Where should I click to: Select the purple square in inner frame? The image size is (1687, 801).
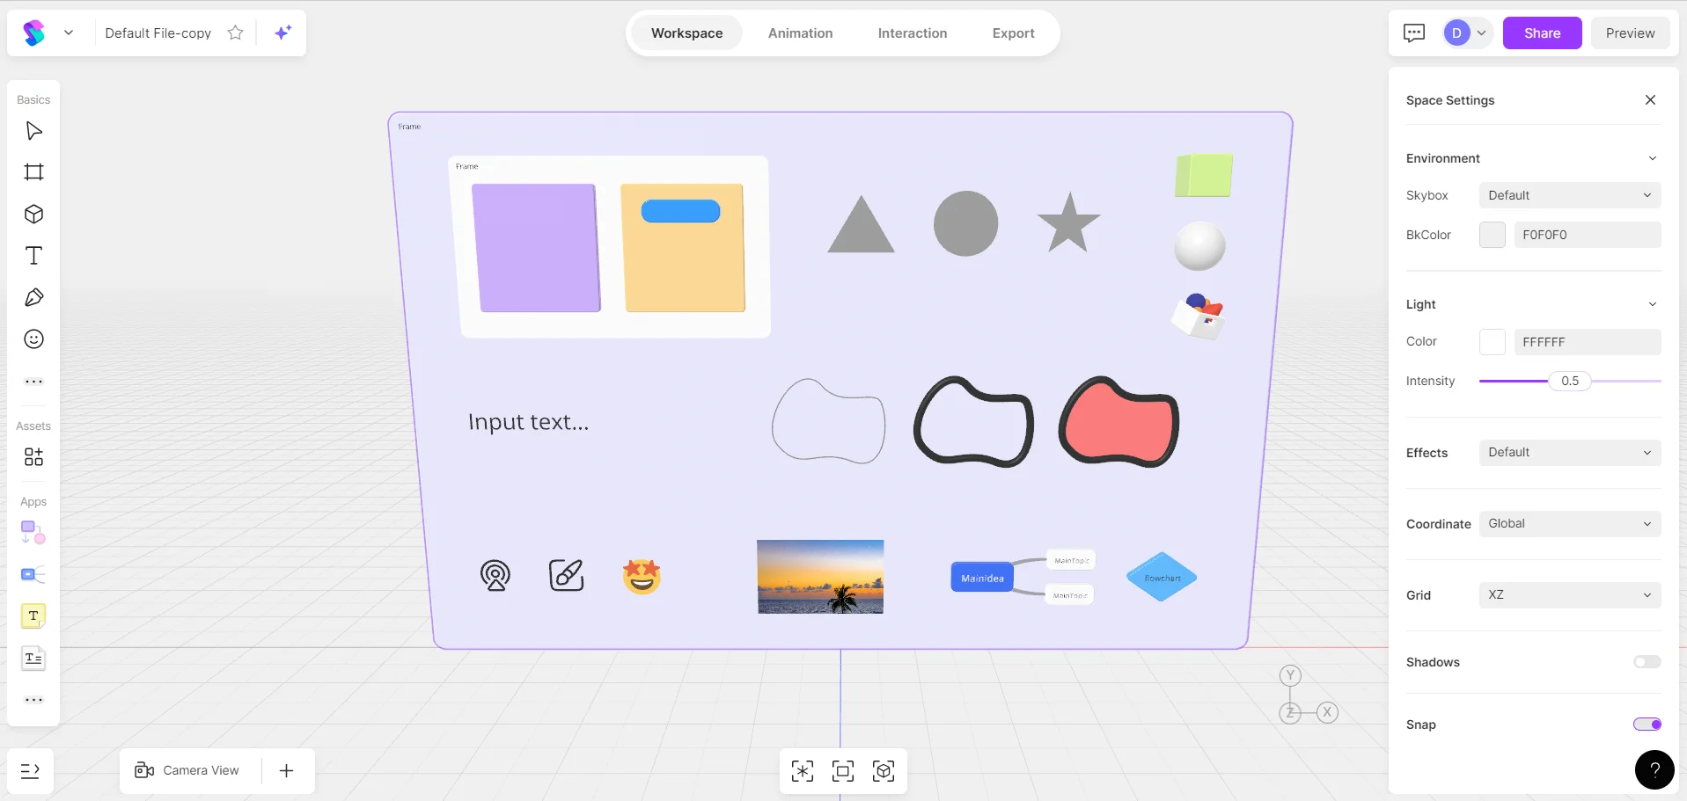point(536,248)
